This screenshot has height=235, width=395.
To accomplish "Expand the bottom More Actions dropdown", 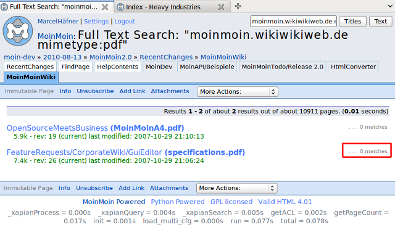I will coord(236,188).
